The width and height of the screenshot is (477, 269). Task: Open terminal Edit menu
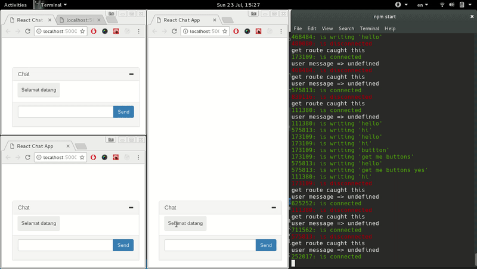pos(311,28)
